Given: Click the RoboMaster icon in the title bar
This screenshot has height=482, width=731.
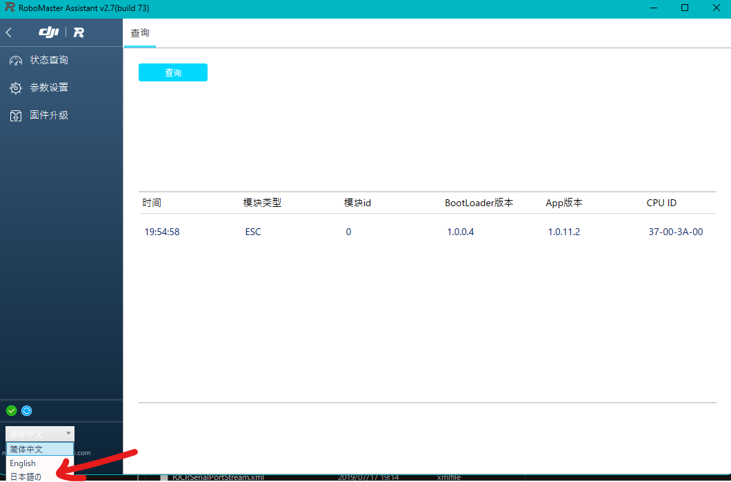Looking at the screenshot, I should tap(10, 8).
